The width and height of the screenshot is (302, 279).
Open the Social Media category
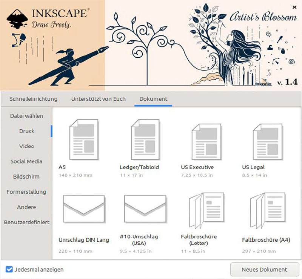pos(26,161)
